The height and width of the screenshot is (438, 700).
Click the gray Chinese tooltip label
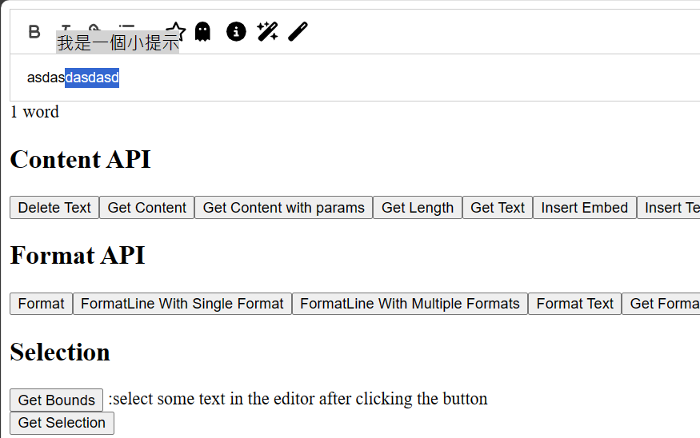point(118,43)
